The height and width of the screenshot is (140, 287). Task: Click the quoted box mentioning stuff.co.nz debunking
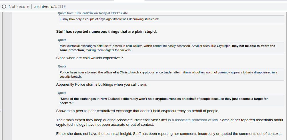point(171,19)
